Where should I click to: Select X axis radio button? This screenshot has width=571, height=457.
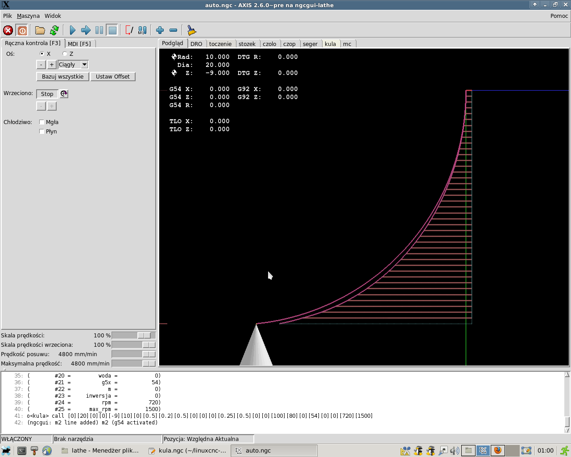(x=42, y=54)
